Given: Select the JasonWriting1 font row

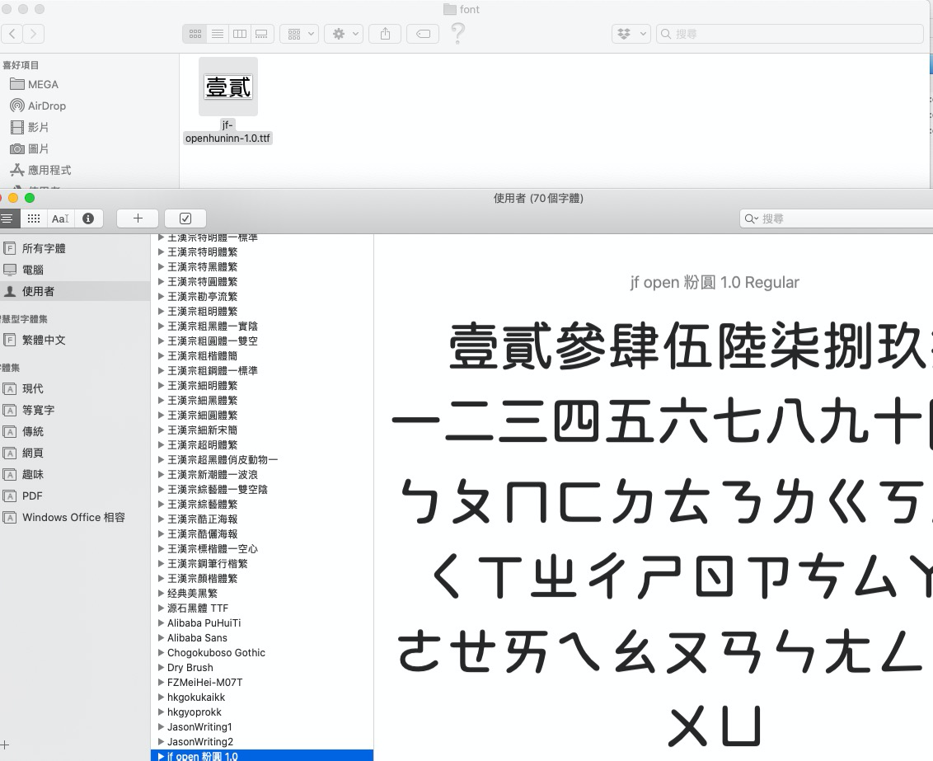Looking at the screenshot, I should (262, 727).
